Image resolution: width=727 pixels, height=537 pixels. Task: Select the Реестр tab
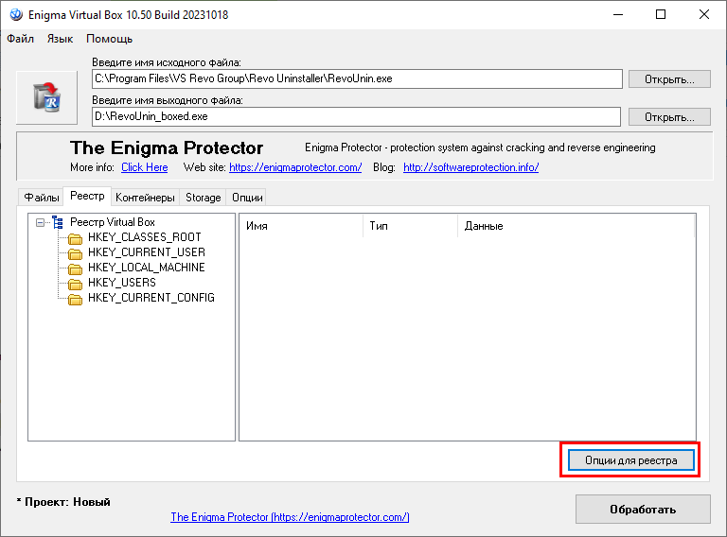[x=87, y=196]
